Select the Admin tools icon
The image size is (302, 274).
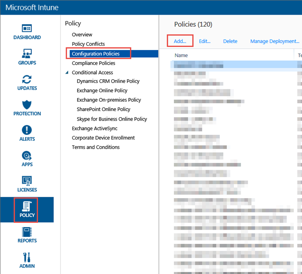(27, 257)
